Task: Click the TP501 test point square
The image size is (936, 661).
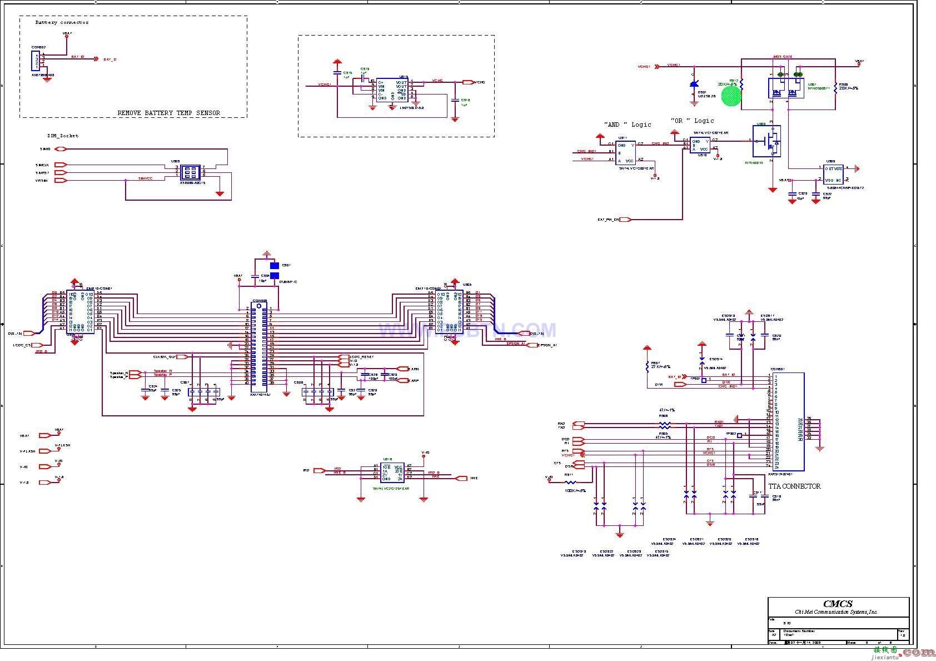Action: click(704, 380)
